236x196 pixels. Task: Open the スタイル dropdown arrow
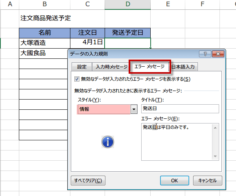[x=134, y=109]
